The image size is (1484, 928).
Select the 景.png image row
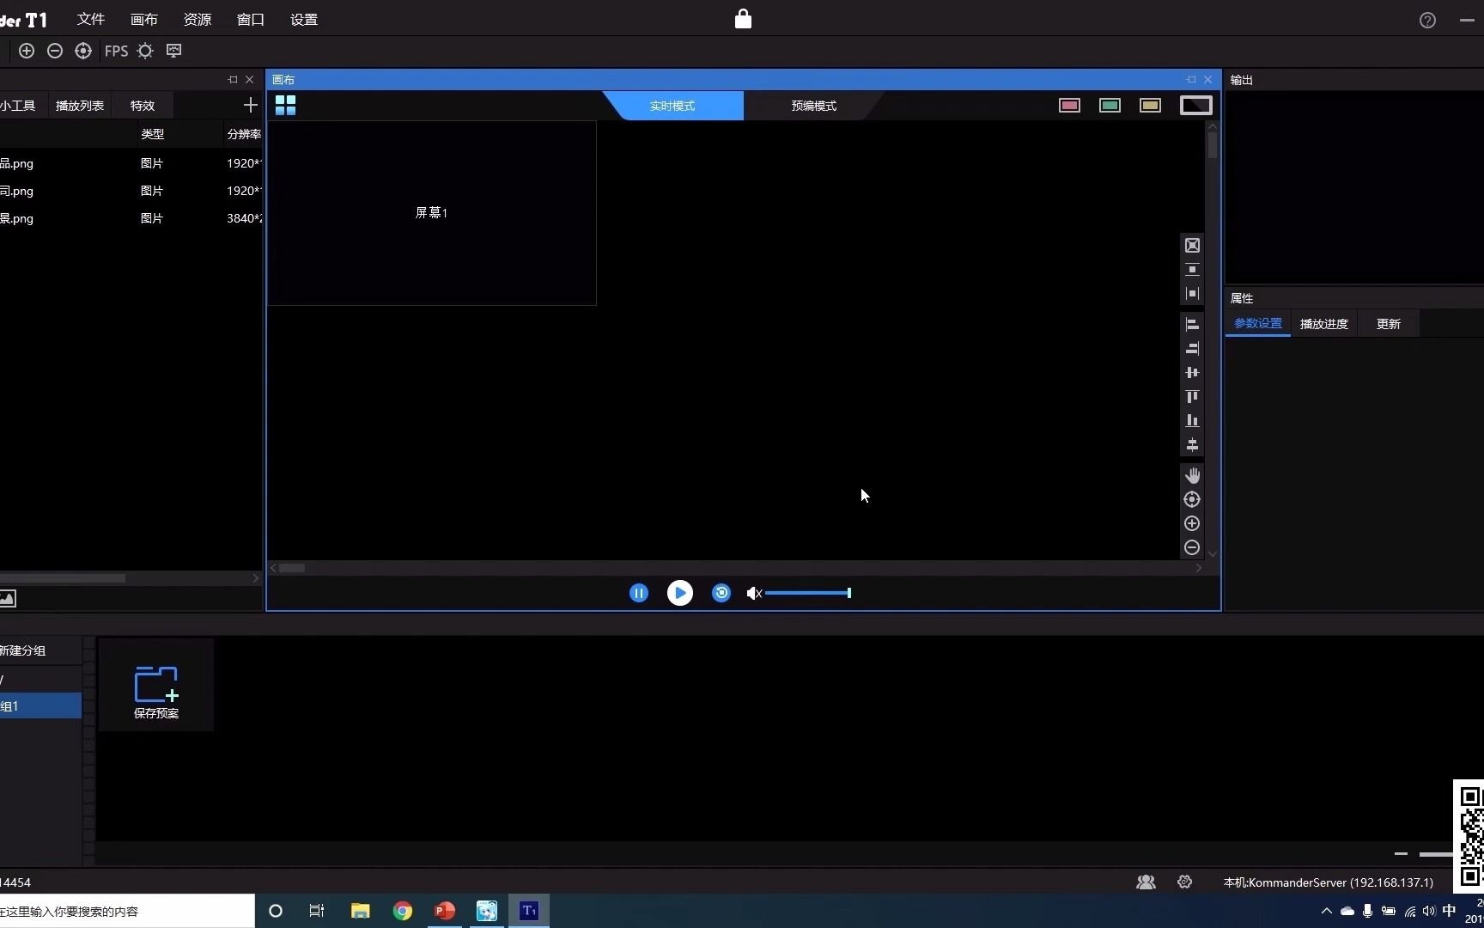click(131, 218)
